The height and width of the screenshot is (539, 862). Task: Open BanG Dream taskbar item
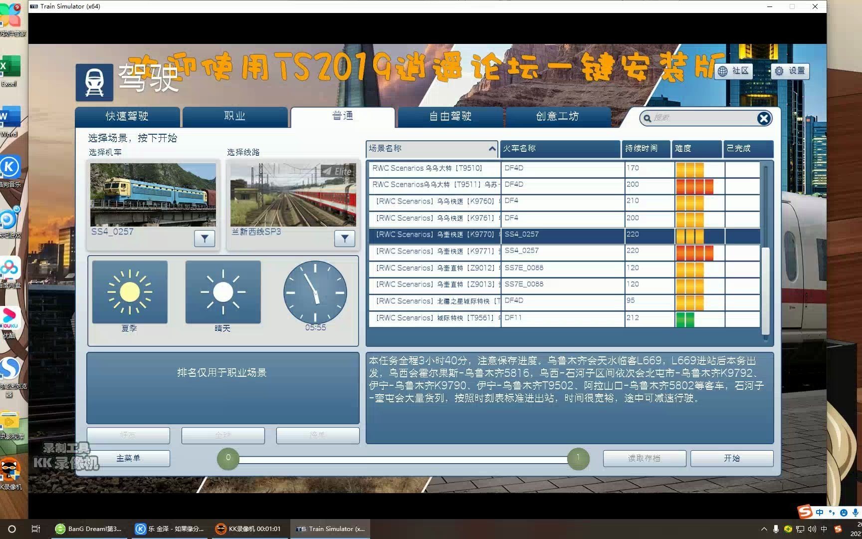pyautogui.click(x=89, y=529)
